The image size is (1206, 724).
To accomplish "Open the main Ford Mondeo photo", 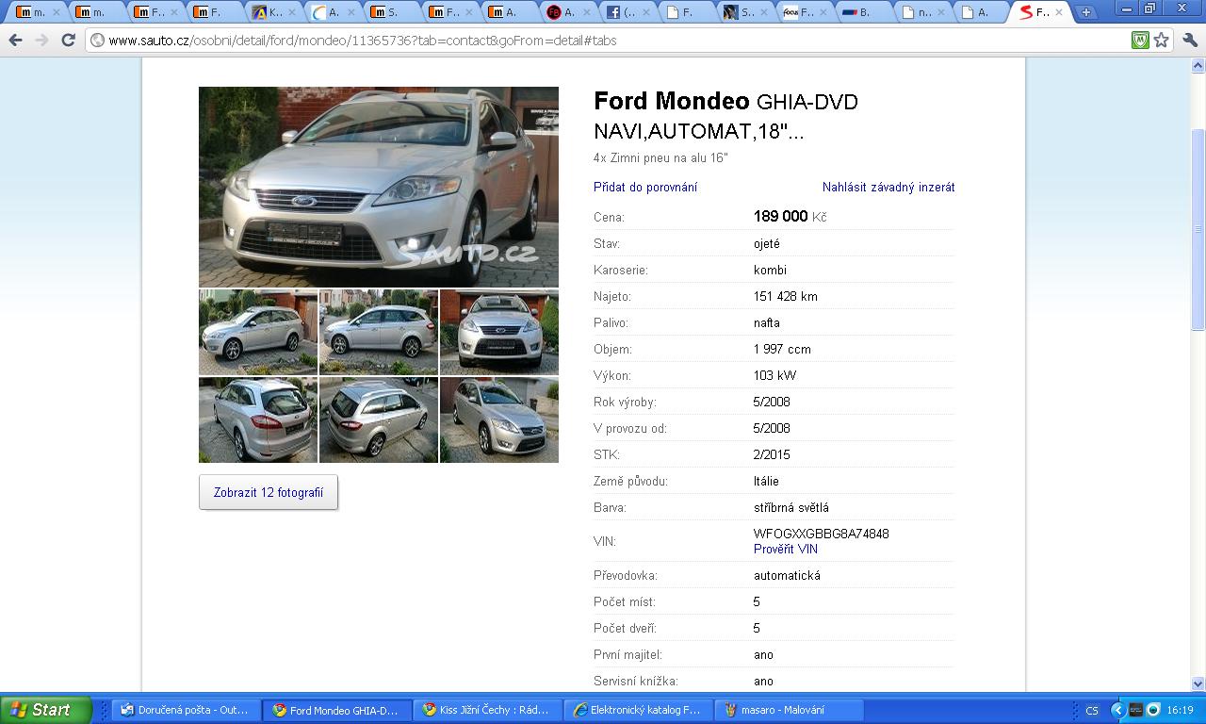I will pos(378,187).
